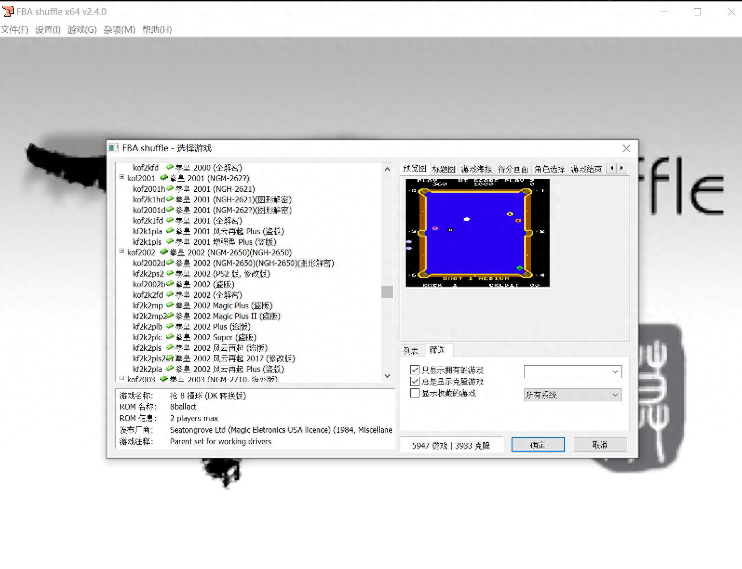Viewport: 742px width, 569px height.
Task: Click the 取消 button
Action: tap(600, 445)
